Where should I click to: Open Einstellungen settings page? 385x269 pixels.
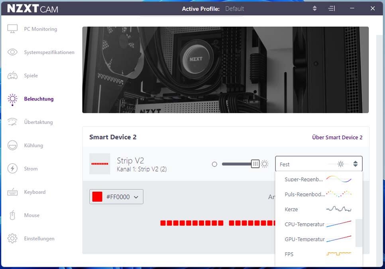39,239
